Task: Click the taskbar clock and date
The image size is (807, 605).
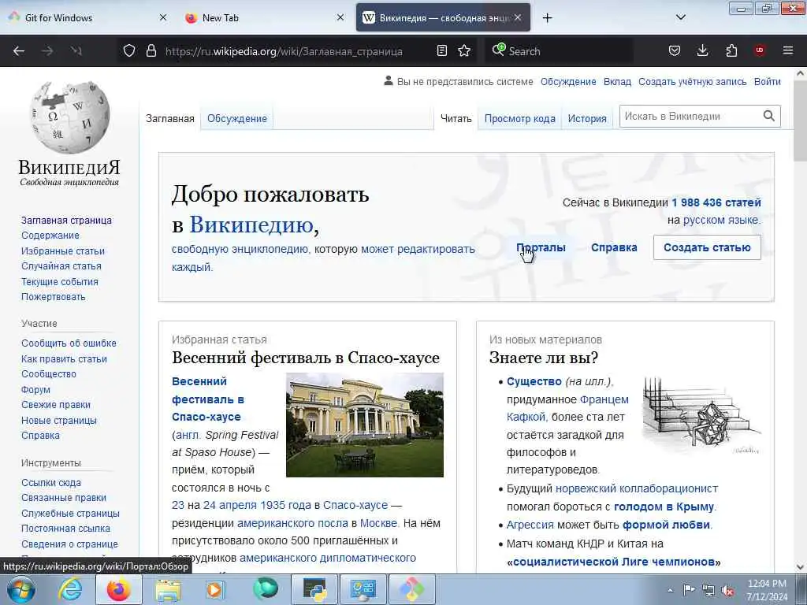Action: pyautogui.click(x=767, y=590)
